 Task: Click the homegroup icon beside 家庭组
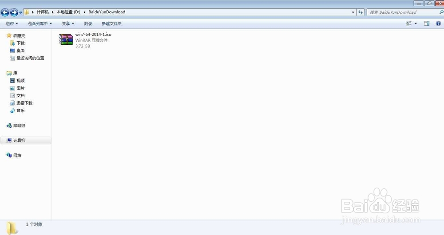pyautogui.click(x=9, y=125)
